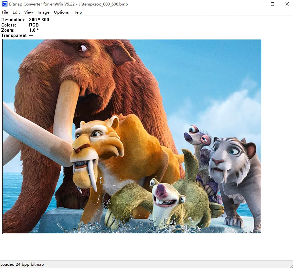293x268 pixels.
Task: Open the Help menu
Action: (78, 12)
